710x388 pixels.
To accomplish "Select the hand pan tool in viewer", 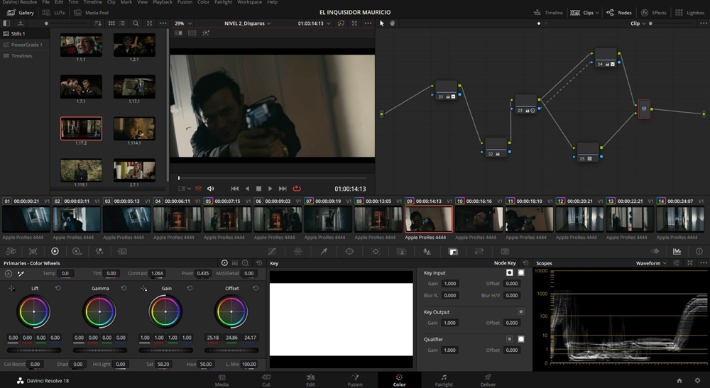I will pyautogui.click(x=390, y=23).
